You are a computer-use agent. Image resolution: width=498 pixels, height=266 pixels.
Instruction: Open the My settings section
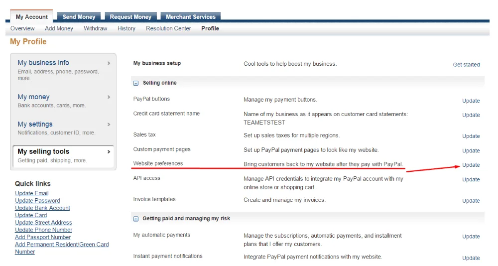35,124
